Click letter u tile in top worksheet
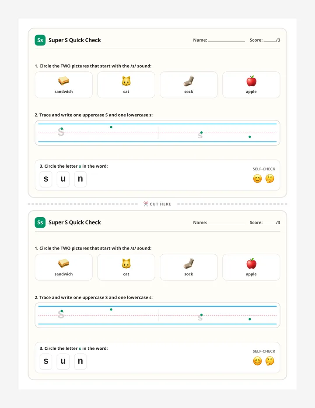This screenshot has width=315, height=408. coord(63,179)
